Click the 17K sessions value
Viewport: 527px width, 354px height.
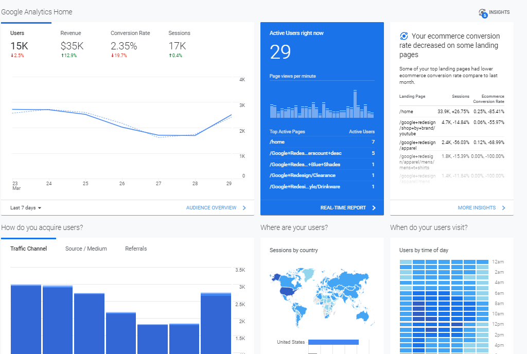coord(177,46)
